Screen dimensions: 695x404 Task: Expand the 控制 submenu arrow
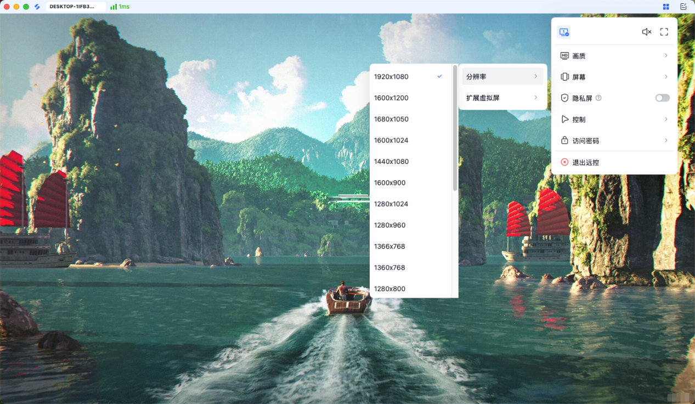point(666,119)
